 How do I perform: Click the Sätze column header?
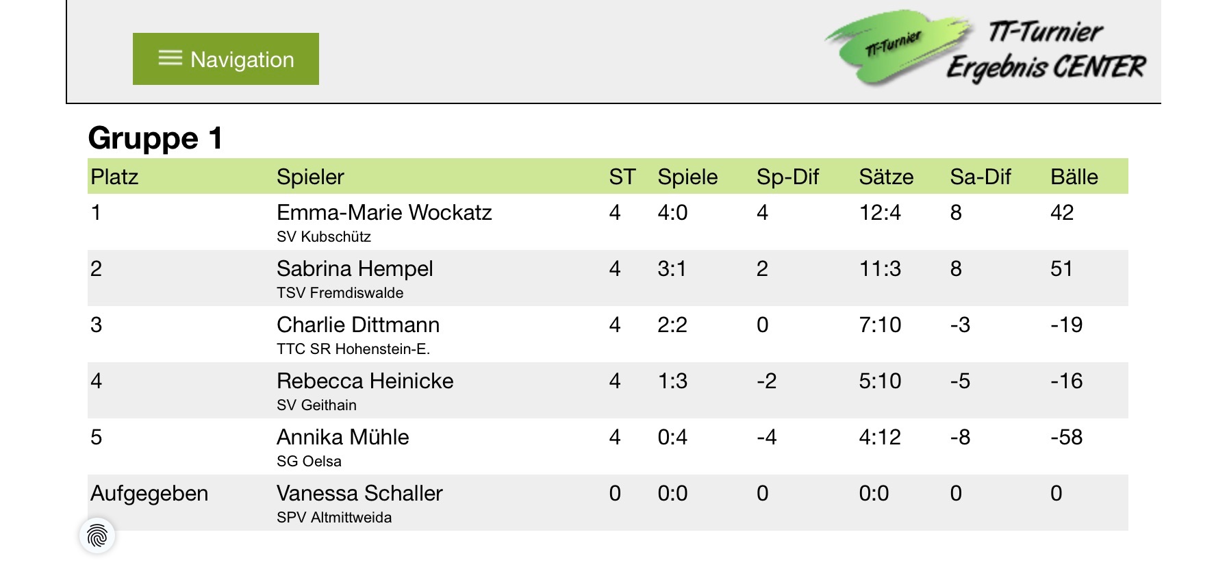point(886,177)
